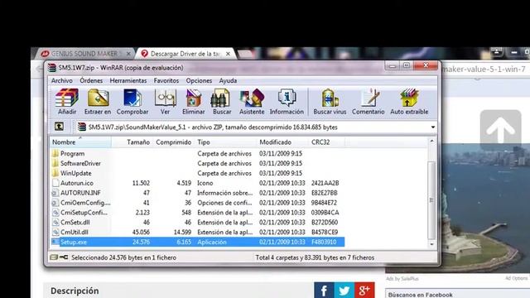530x298 pixels.
Task: Click the status bar drive icon
Action: coord(54,257)
